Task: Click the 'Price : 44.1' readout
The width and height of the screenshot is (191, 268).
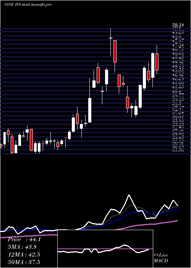Action: (24, 239)
